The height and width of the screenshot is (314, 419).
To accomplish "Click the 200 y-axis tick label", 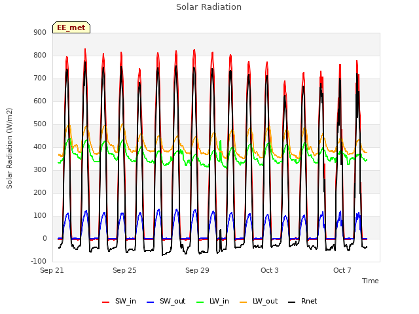I will [x=40, y=193].
